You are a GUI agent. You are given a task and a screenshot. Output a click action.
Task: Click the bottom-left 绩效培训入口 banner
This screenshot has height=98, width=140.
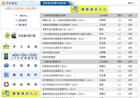[x=20, y=93]
